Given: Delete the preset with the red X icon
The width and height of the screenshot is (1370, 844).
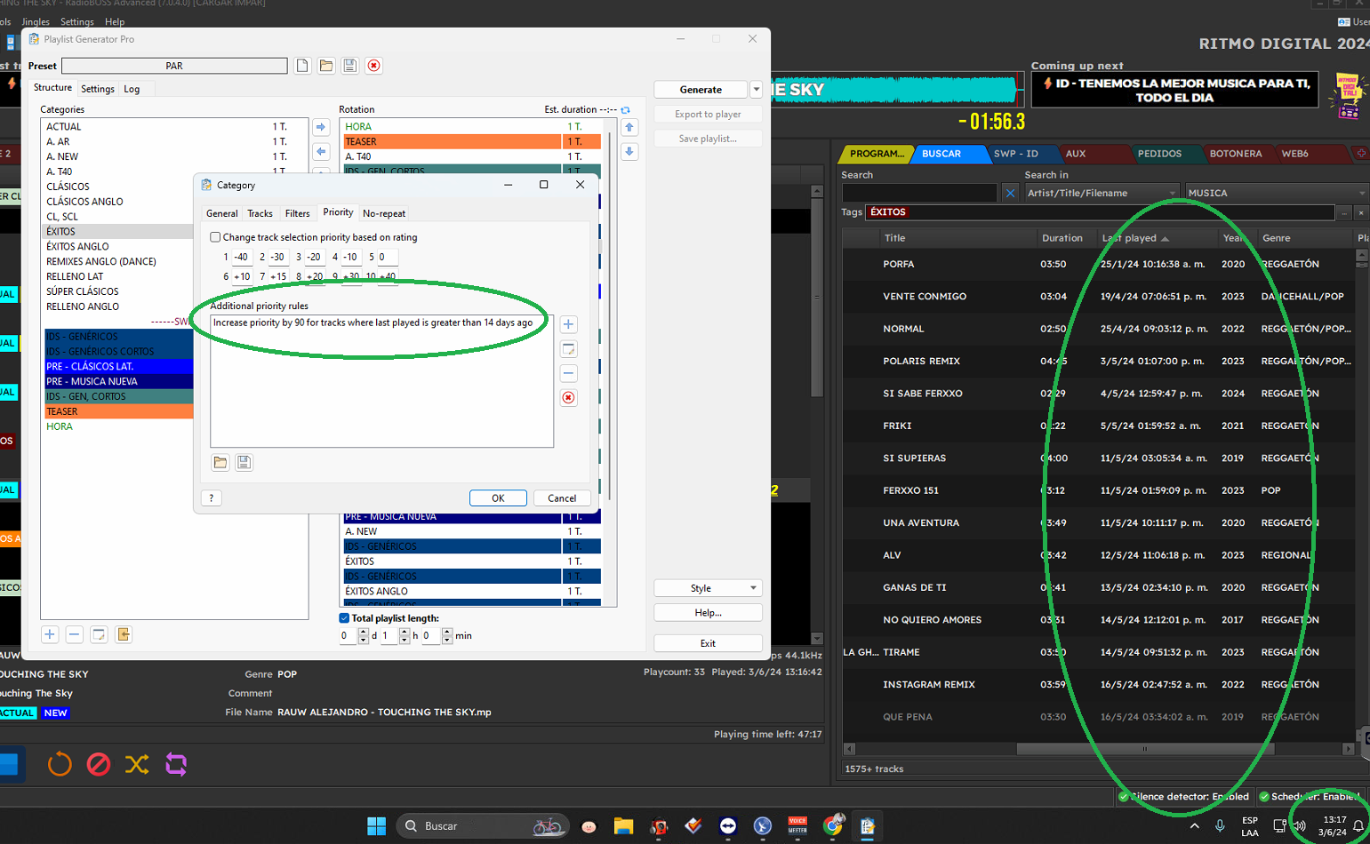Looking at the screenshot, I should tap(374, 66).
